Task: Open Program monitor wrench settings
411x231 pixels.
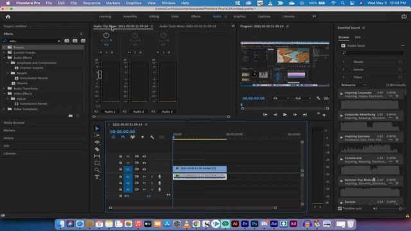Action: pyautogui.click(x=319, y=98)
